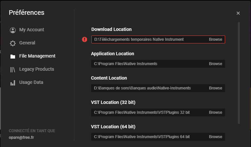Close the Préférences dialog
Image resolution: width=251 pixels, height=147 pixels.
tap(238, 13)
